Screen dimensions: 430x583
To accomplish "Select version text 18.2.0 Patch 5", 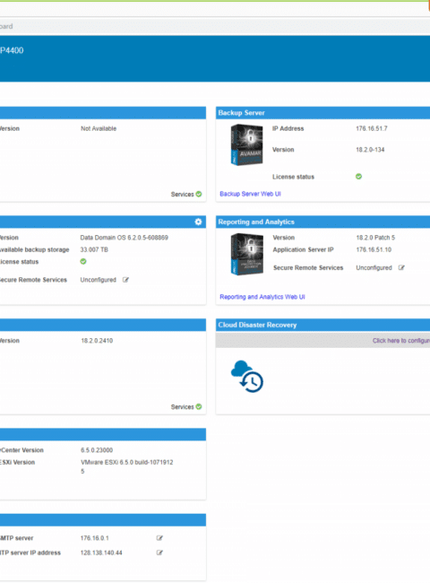I will [x=375, y=238].
